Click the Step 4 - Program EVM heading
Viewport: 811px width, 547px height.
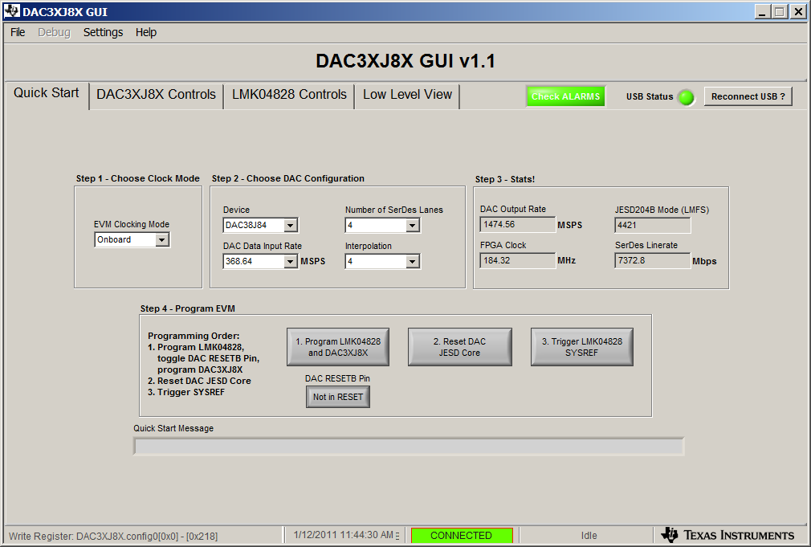click(x=188, y=308)
